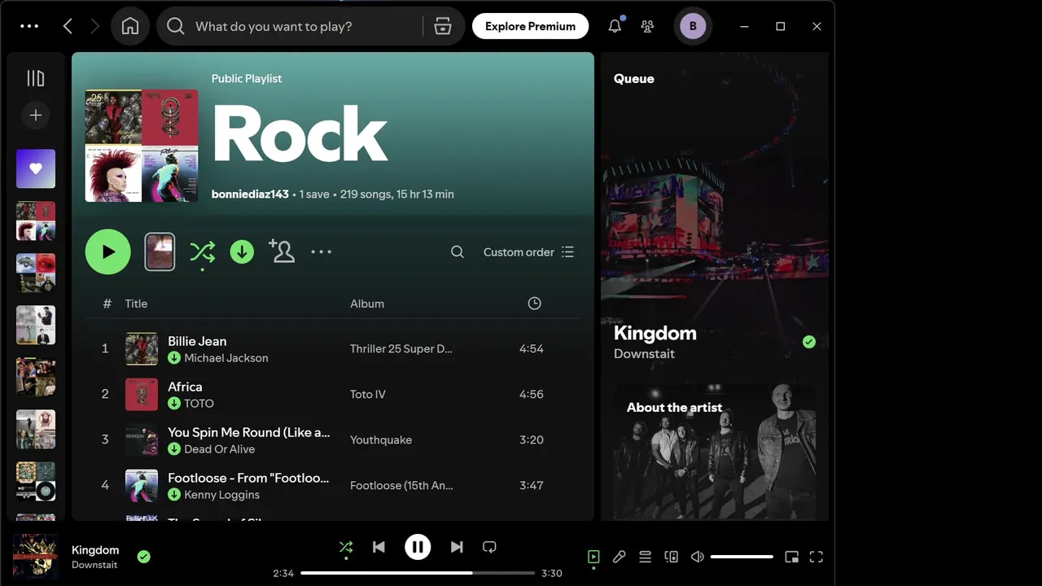Skip to next track
This screenshot has height=586, width=1042.
(457, 547)
